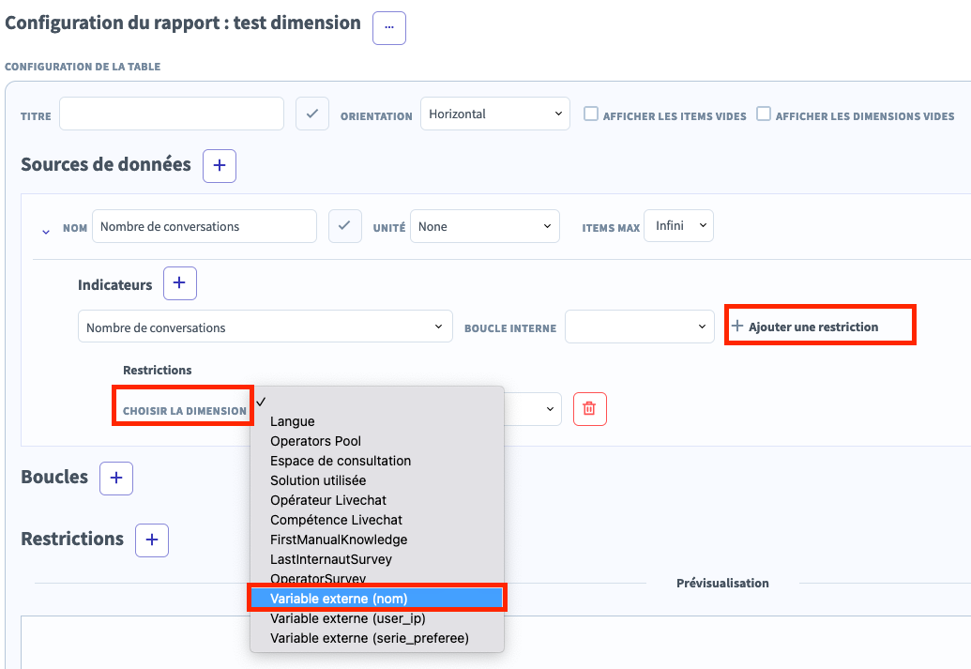
Task: Confirm the table title with checkmark button
Action: click(312, 114)
